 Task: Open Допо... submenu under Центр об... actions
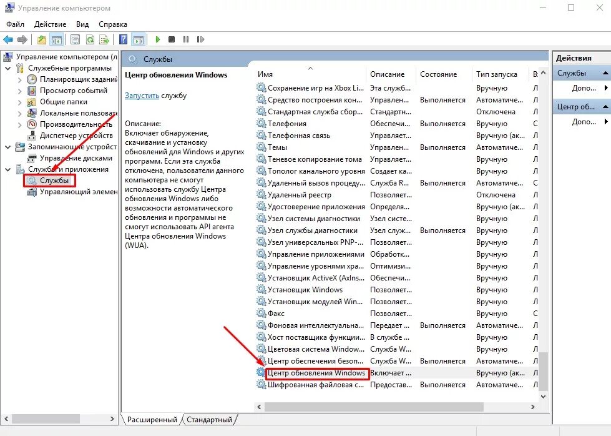click(x=607, y=122)
